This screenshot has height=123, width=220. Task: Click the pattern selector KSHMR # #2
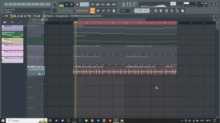[142, 11]
